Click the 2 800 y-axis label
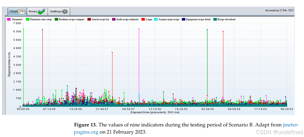The image size is (304, 137). pos(17,73)
